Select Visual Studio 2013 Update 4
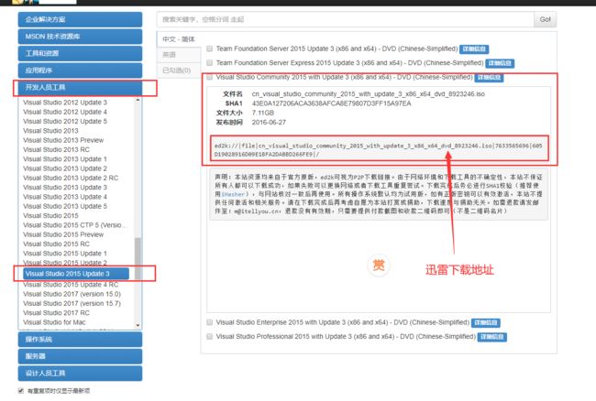Image resolution: width=596 pixels, height=401 pixels. point(65,197)
